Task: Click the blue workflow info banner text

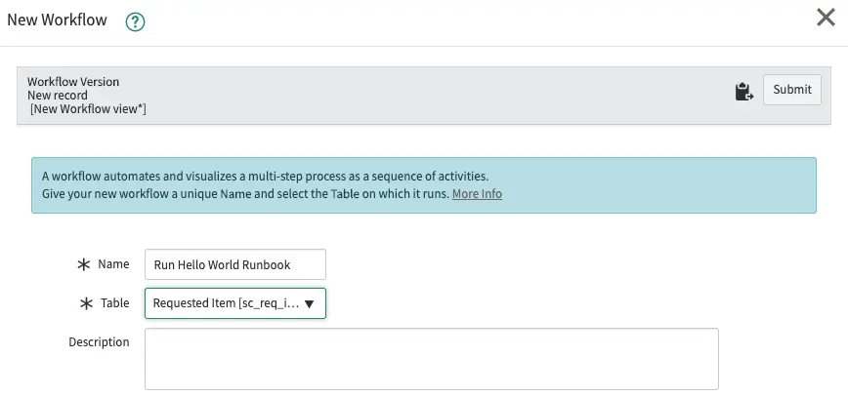Action: pyautogui.click(x=265, y=177)
